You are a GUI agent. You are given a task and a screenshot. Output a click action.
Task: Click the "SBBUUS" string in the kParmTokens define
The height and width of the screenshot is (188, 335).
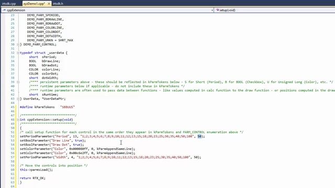coord(68,107)
